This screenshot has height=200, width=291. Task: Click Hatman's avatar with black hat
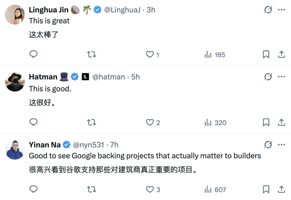pos(15,82)
